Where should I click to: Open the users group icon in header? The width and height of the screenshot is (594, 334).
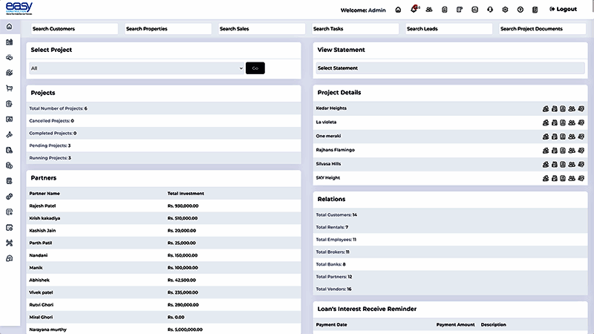coord(429,10)
